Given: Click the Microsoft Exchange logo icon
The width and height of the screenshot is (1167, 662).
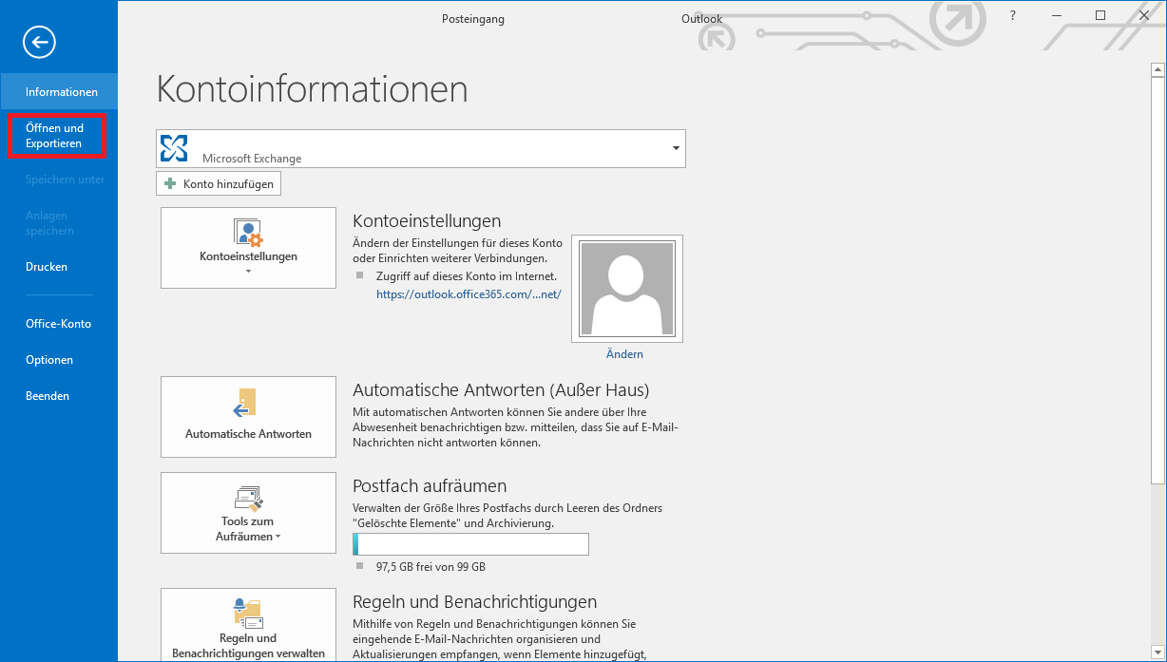Looking at the screenshot, I should tap(175, 148).
